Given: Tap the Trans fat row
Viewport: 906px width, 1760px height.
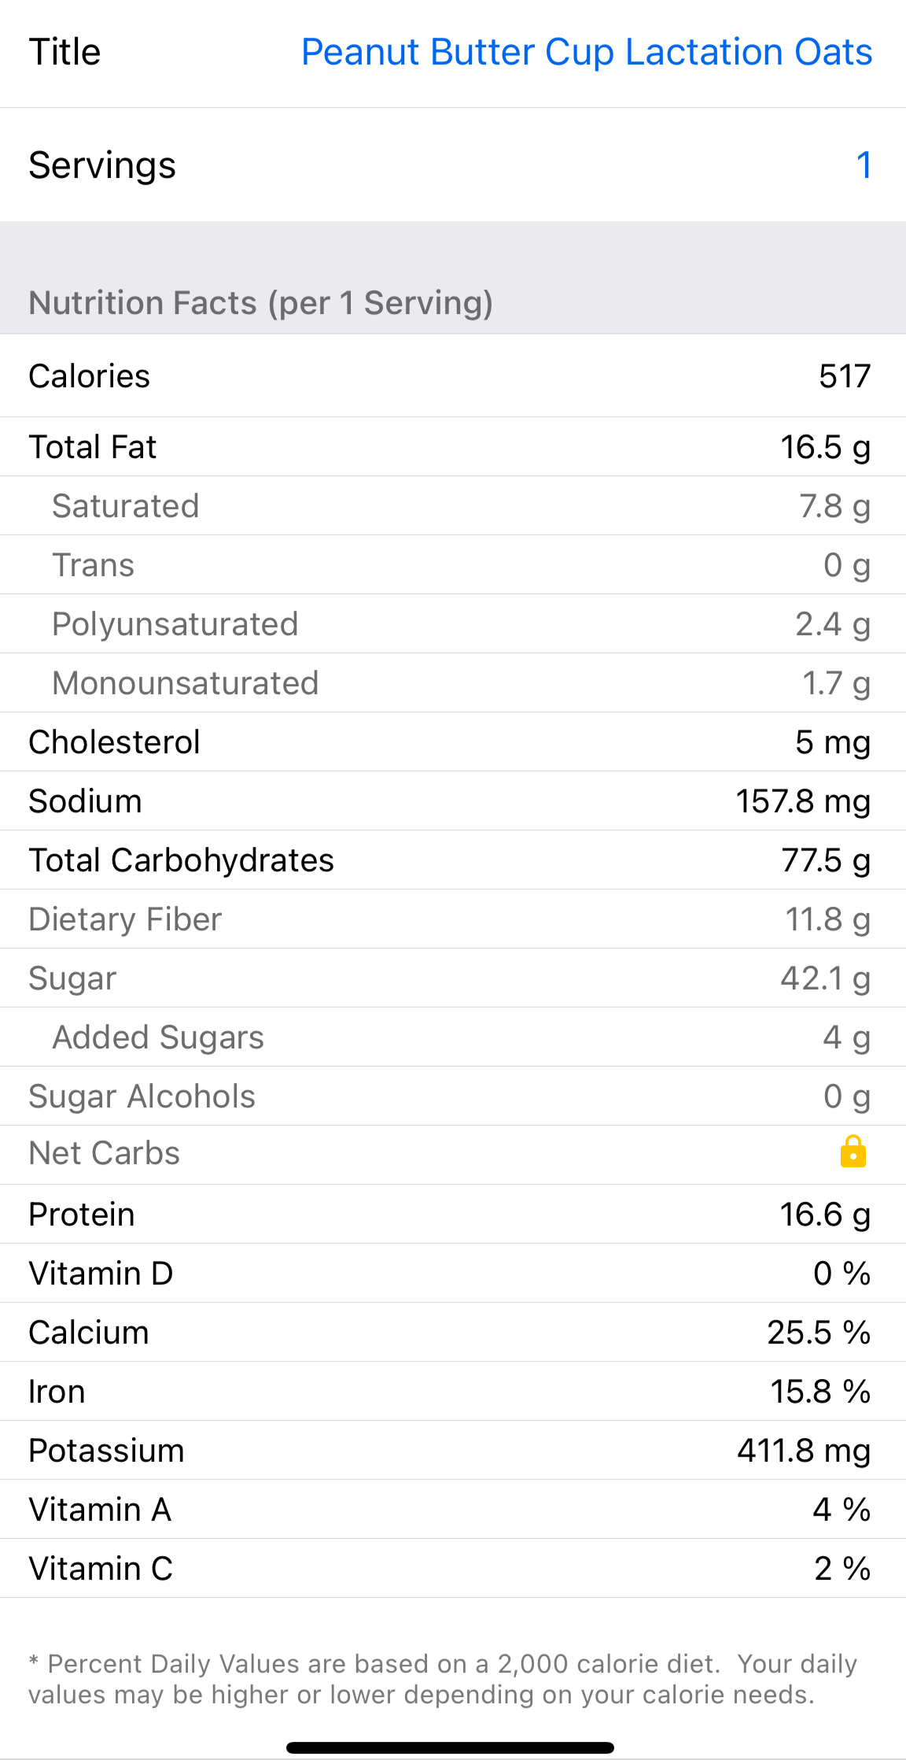Looking at the screenshot, I should (453, 565).
